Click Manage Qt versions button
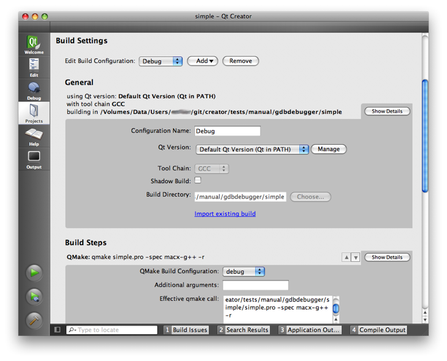 coord(329,149)
